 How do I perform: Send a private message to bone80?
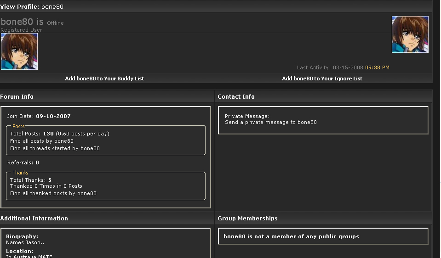[270, 122]
